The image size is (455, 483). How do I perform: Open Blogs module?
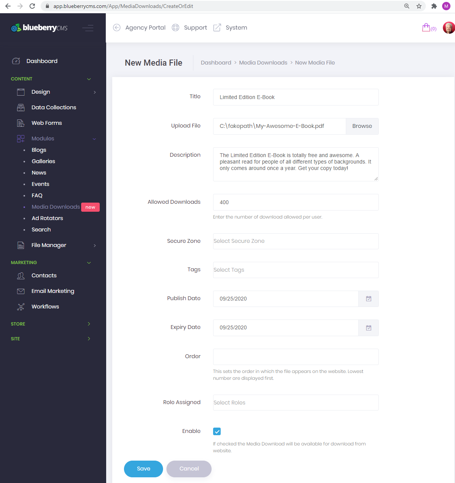39,150
